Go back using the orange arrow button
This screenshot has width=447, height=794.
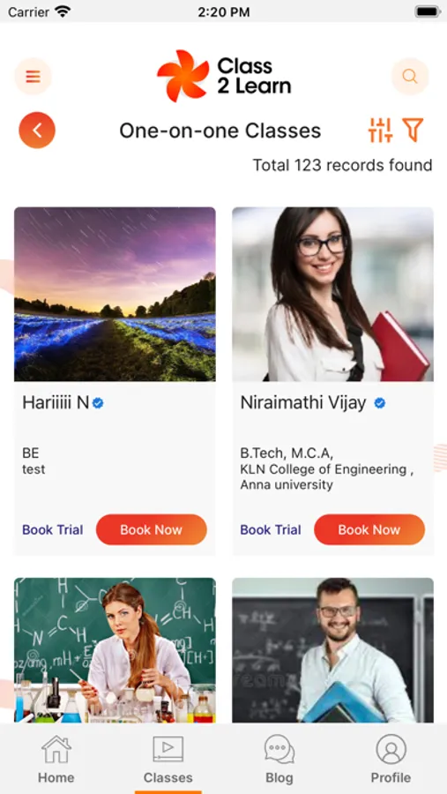point(37,131)
